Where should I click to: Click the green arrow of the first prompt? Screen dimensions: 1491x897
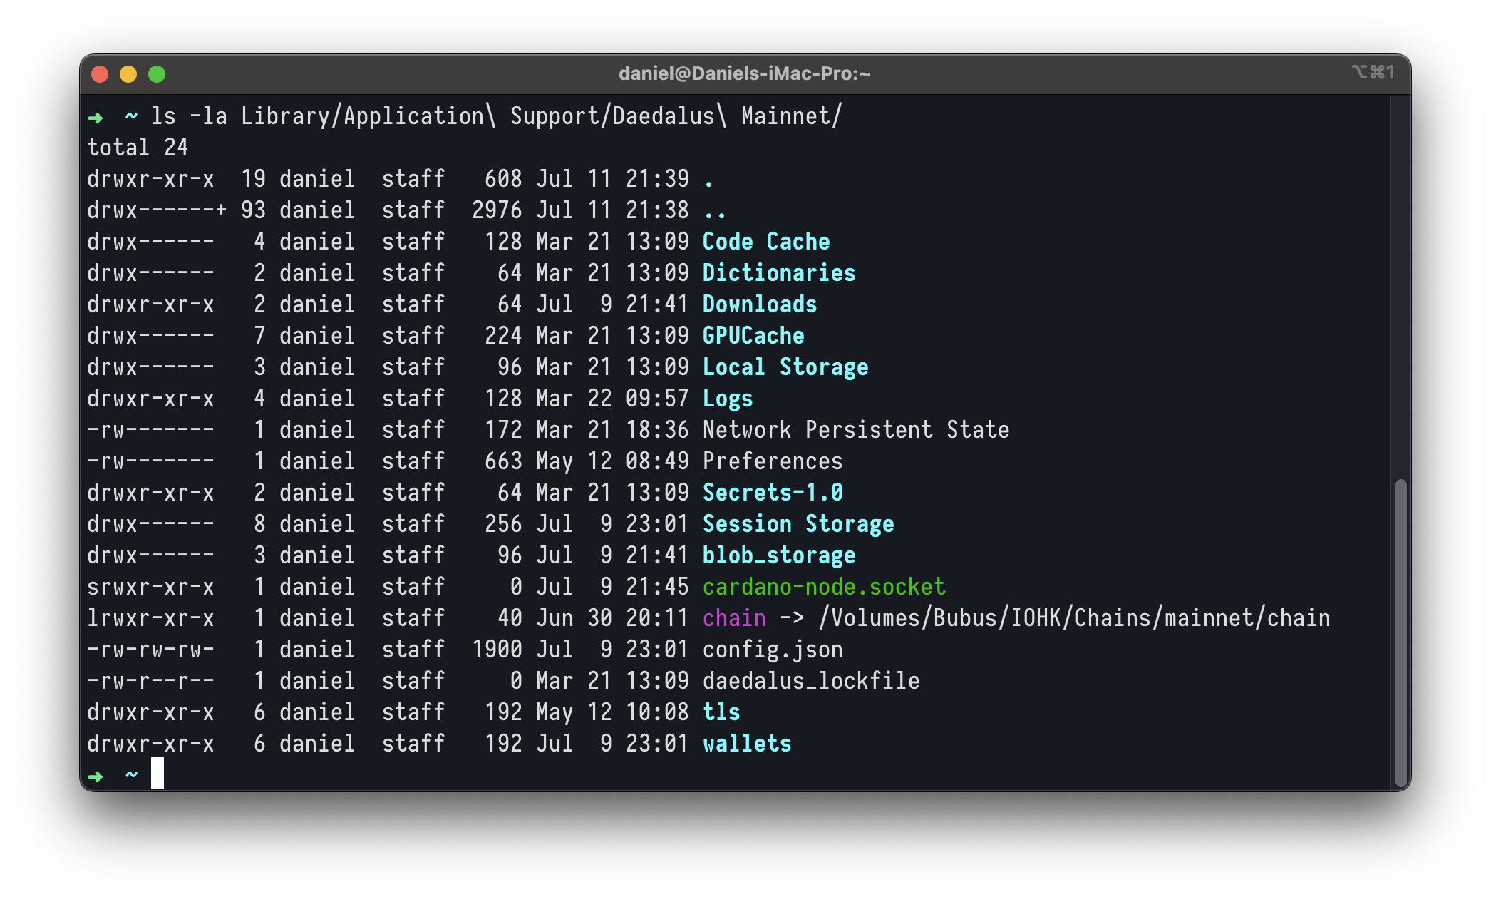96,117
